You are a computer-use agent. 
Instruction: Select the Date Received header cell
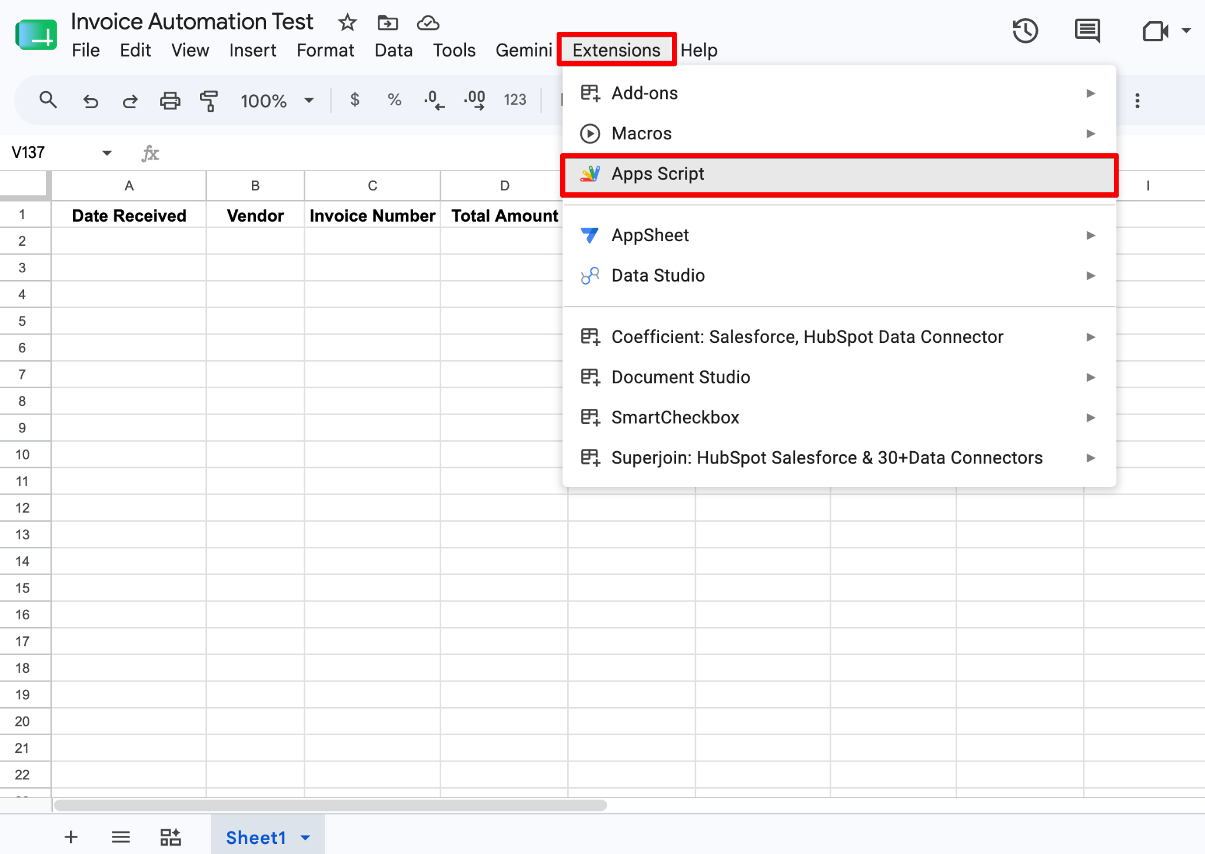[x=129, y=216]
